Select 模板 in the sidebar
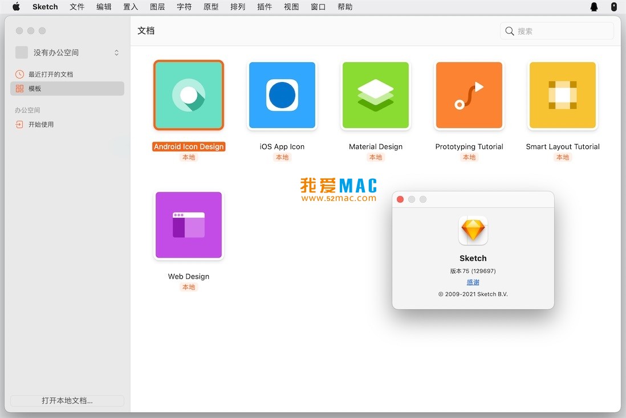 click(x=34, y=88)
